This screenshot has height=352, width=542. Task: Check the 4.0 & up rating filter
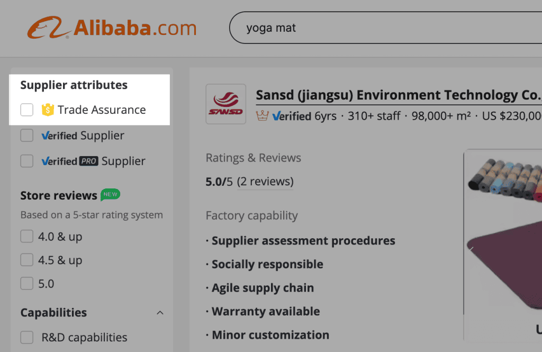coord(26,237)
